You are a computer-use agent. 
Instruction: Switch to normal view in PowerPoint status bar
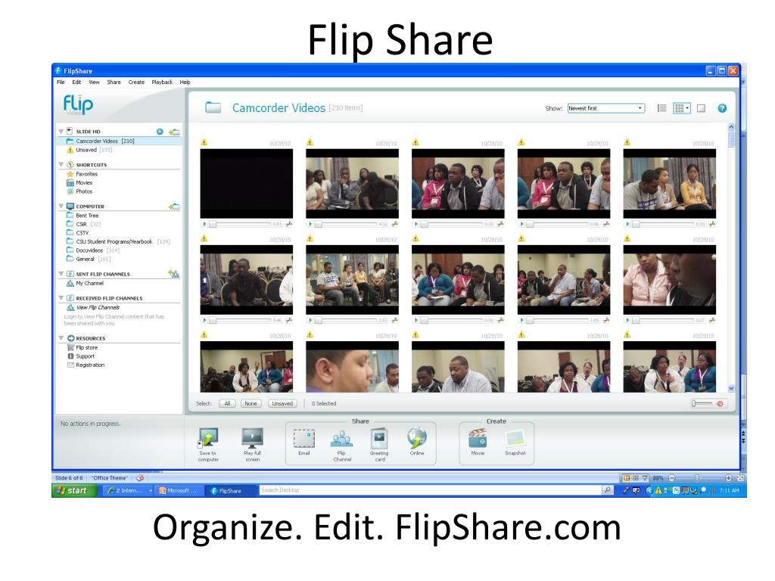tap(627, 478)
